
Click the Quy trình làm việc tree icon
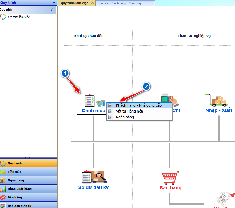pos(3,17)
